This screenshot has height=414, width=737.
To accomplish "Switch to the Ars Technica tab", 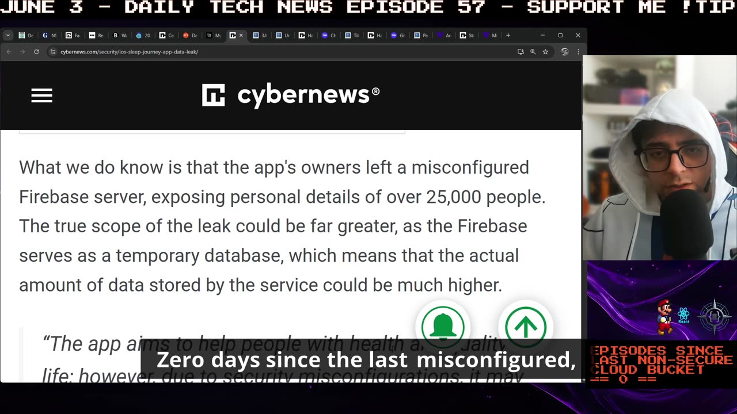I will tap(443, 35).
